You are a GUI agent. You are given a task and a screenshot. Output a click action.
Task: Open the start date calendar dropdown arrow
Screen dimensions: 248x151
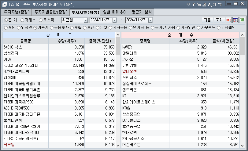coord(114,20)
